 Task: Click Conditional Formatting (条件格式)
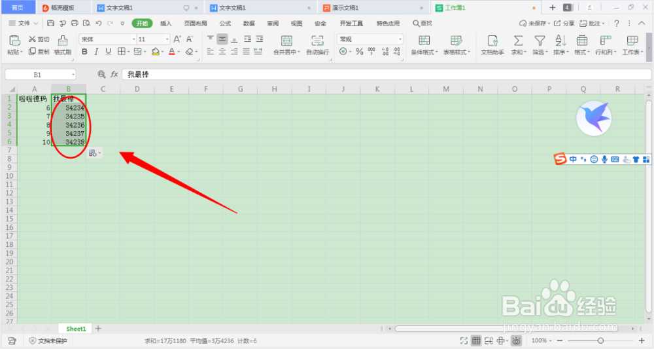coord(424,45)
